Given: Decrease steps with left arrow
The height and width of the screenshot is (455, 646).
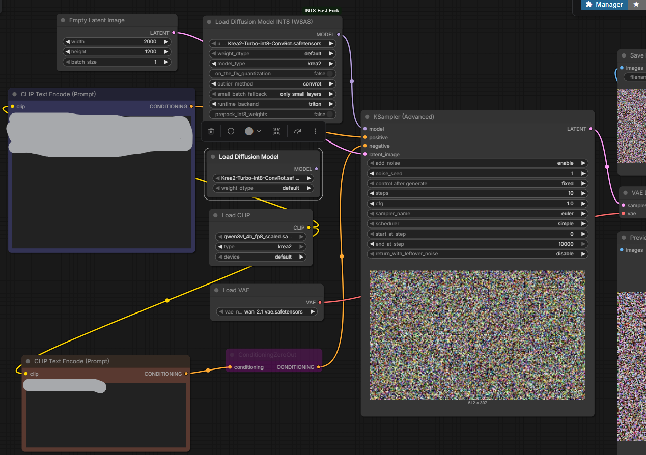Looking at the screenshot, I should pyautogui.click(x=372, y=193).
